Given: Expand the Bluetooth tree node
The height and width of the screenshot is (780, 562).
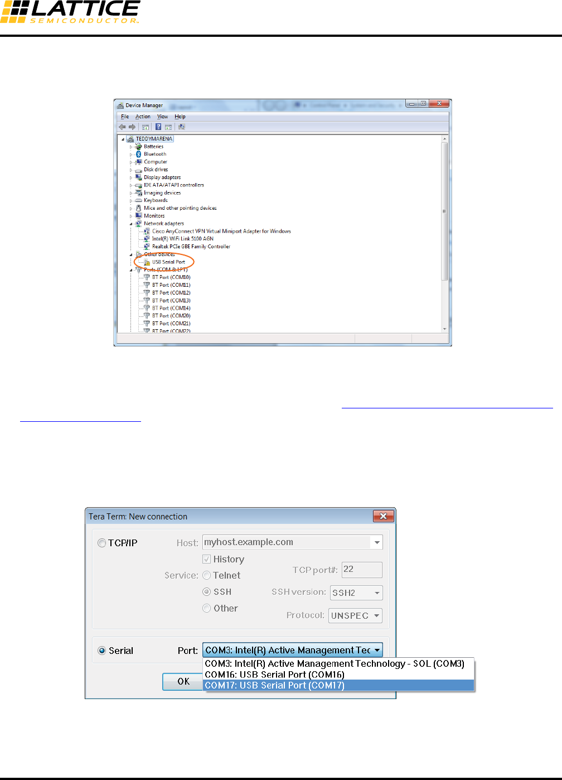Looking at the screenshot, I should tap(131, 155).
